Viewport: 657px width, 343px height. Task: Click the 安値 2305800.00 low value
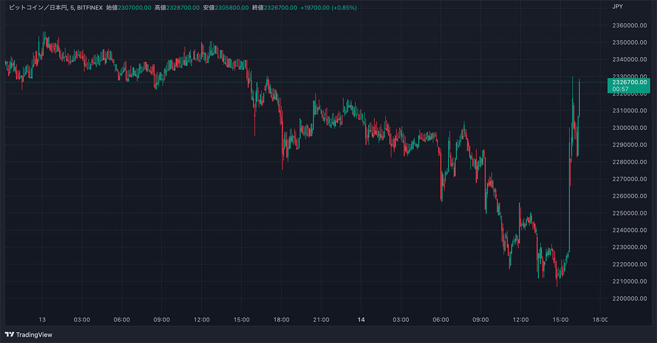[x=225, y=8]
